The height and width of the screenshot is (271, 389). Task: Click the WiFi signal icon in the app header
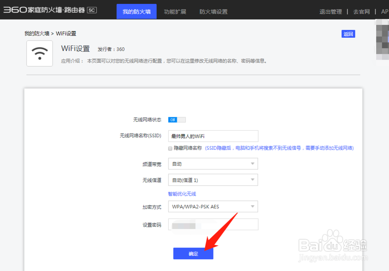(39, 53)
